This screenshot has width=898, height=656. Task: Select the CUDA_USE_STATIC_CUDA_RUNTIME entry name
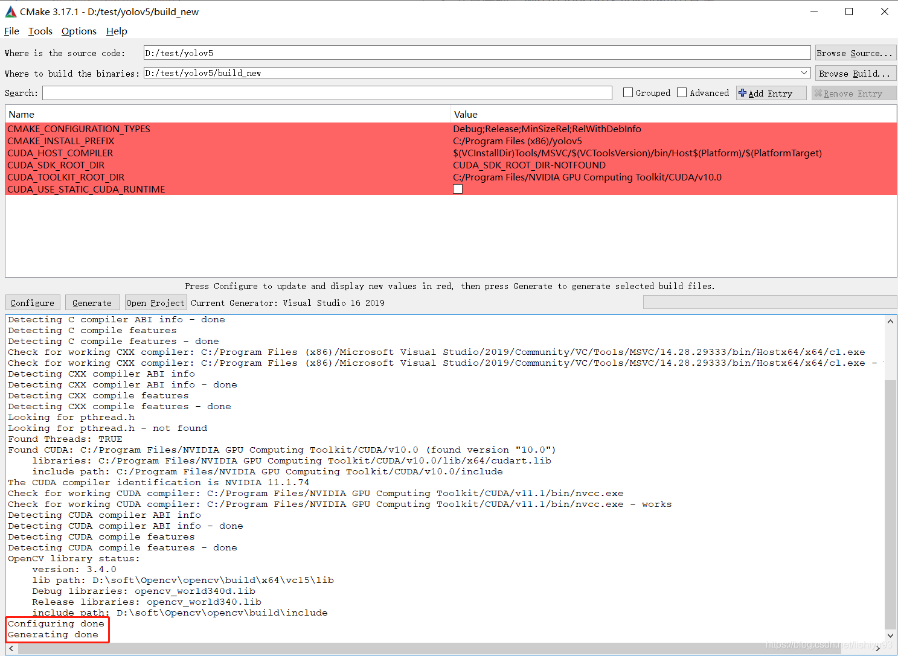pyautogui.click(x=86, y=189)
